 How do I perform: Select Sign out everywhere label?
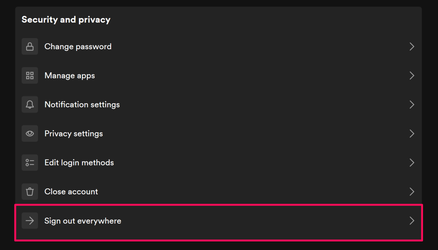point(83,221)
